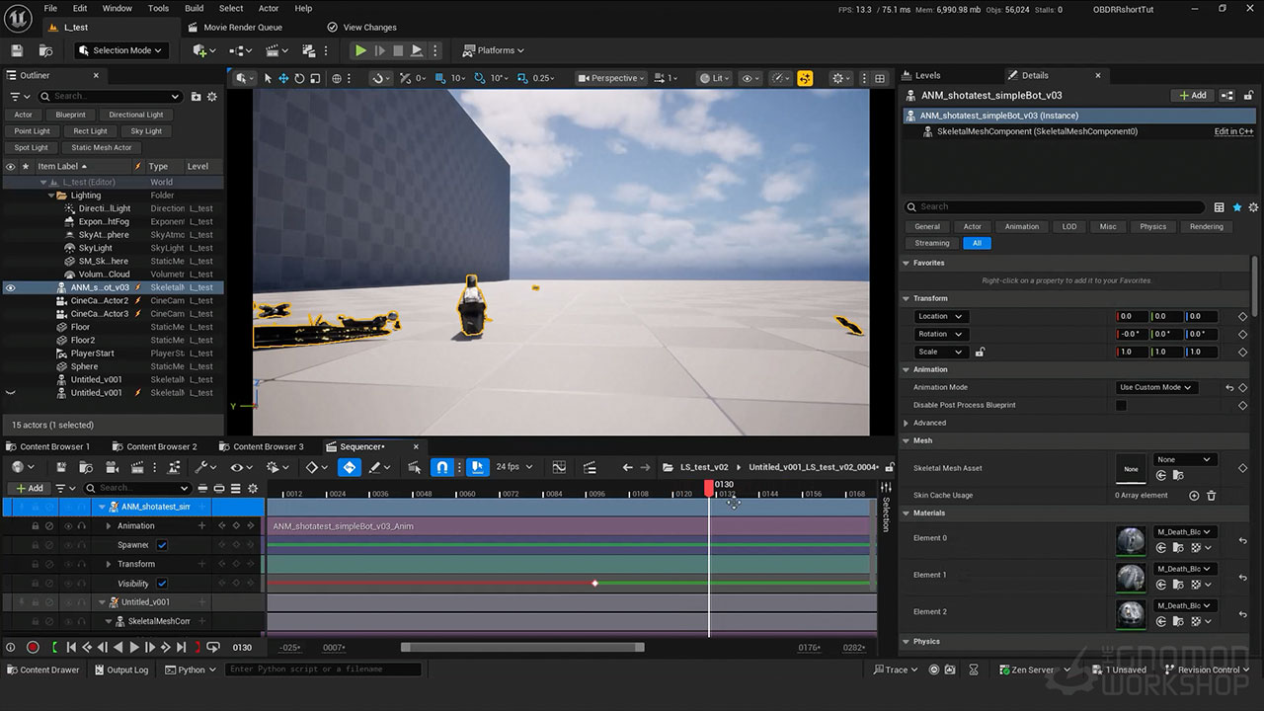Toggle the Spawned track checkbox

pyautogui.click(x=162, y=545)
